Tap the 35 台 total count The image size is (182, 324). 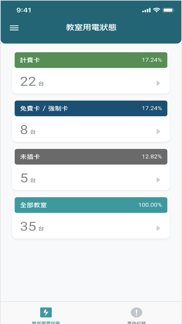click(x=32, y=227)
